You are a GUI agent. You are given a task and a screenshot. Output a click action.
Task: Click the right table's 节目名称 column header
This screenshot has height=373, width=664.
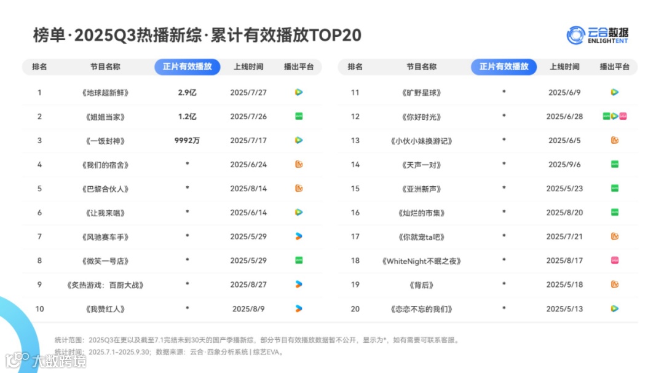(x=421, y=67)
